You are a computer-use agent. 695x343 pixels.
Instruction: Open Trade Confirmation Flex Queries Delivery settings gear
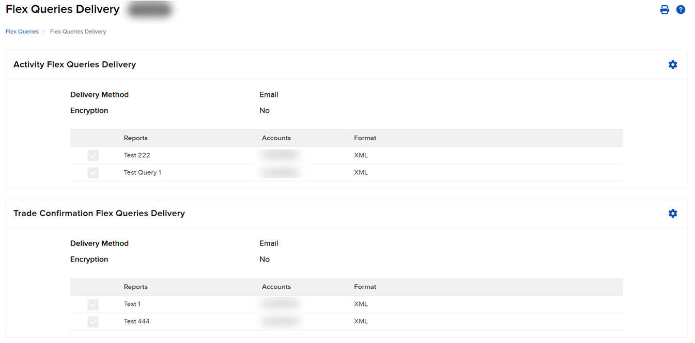click(x=673, y=213)
